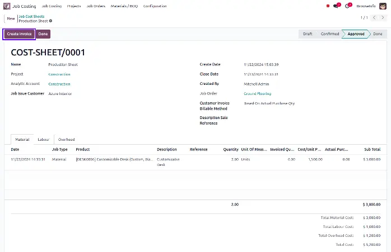Open the Job Costing menu
This screenshot has height=252, width=391.
click(x=51, y=6)
